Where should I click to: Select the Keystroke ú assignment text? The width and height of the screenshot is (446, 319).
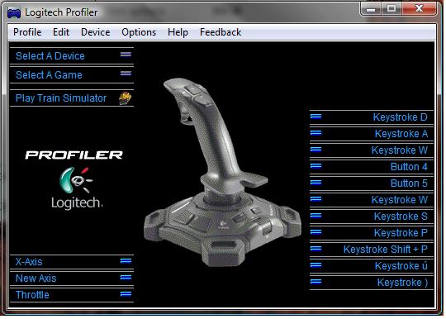click(401, 266)
